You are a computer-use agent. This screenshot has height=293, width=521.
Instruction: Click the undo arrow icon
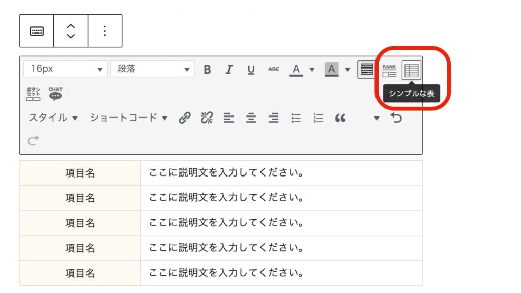pyautogui.click(x=396, y=118)
